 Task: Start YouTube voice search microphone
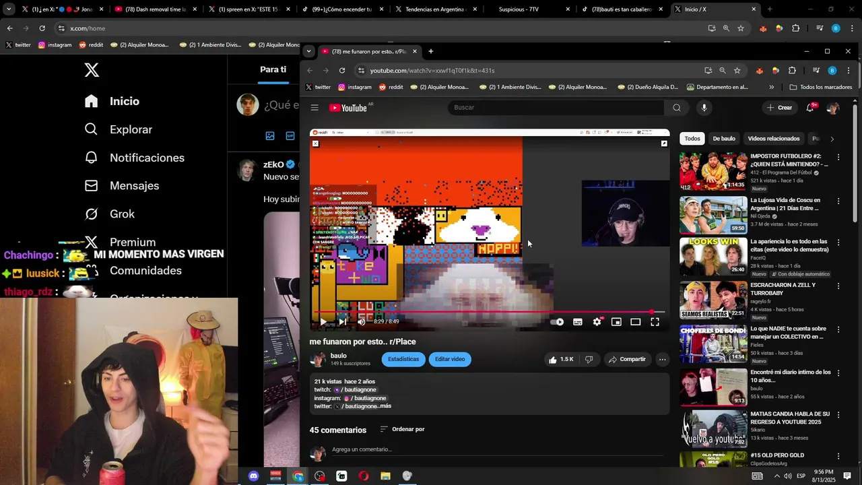(704, 108)
